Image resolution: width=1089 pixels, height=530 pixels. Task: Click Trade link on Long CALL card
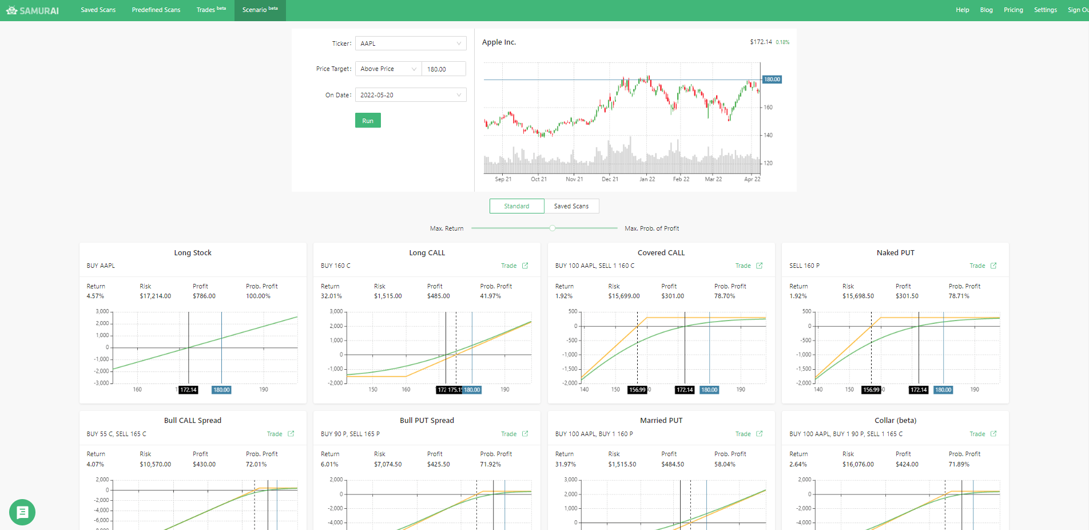[508, 266]
